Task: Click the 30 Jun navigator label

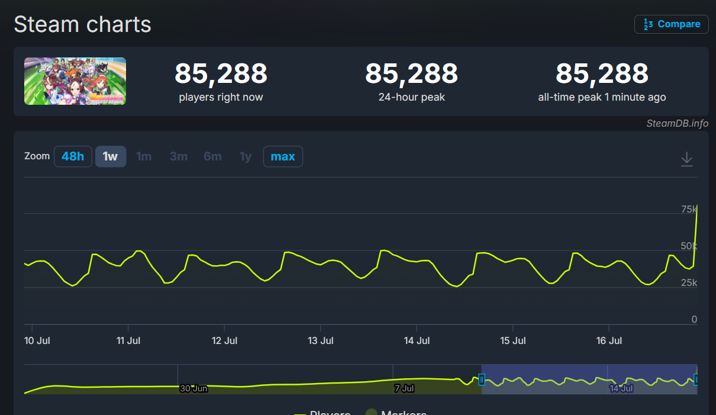Action: click(193, 388)
